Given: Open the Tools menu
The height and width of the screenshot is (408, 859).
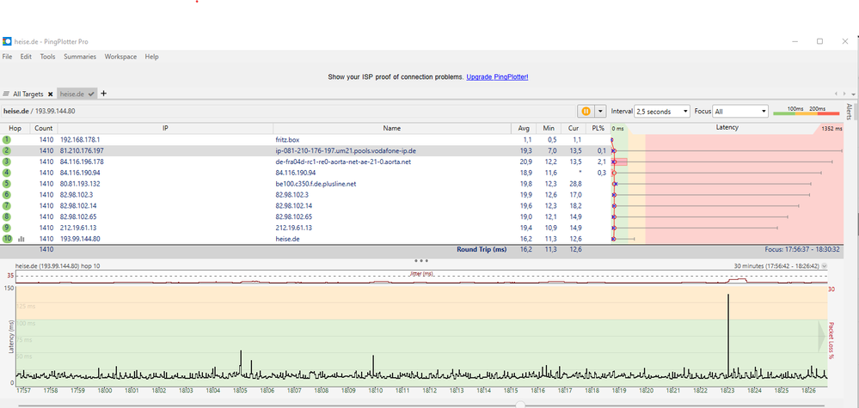Looking at the screenshot, I should point(47,57).
